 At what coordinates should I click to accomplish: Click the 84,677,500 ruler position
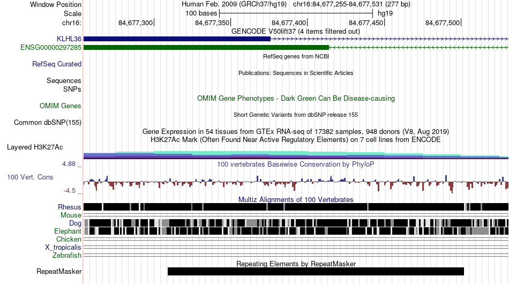click(443, 23)
